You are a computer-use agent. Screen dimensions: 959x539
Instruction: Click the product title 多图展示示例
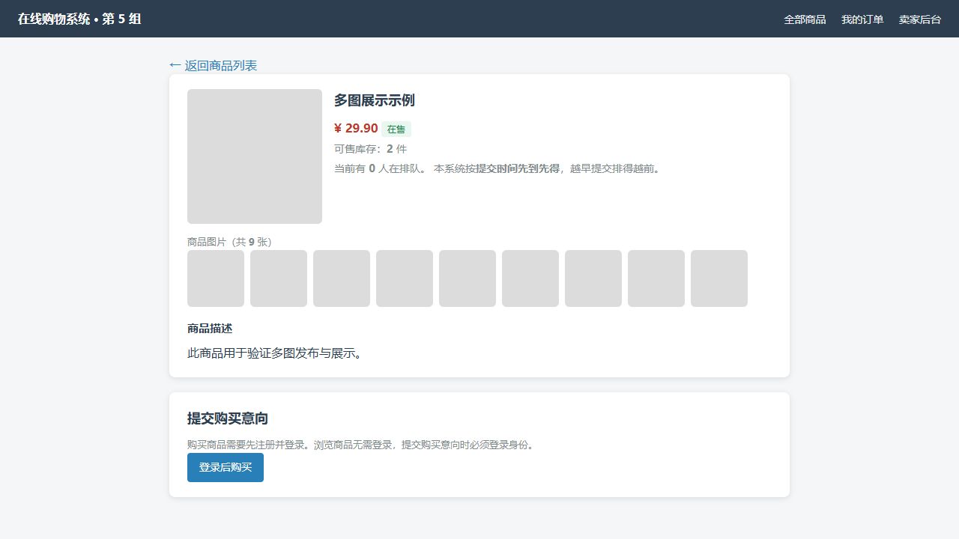[375, 100]
